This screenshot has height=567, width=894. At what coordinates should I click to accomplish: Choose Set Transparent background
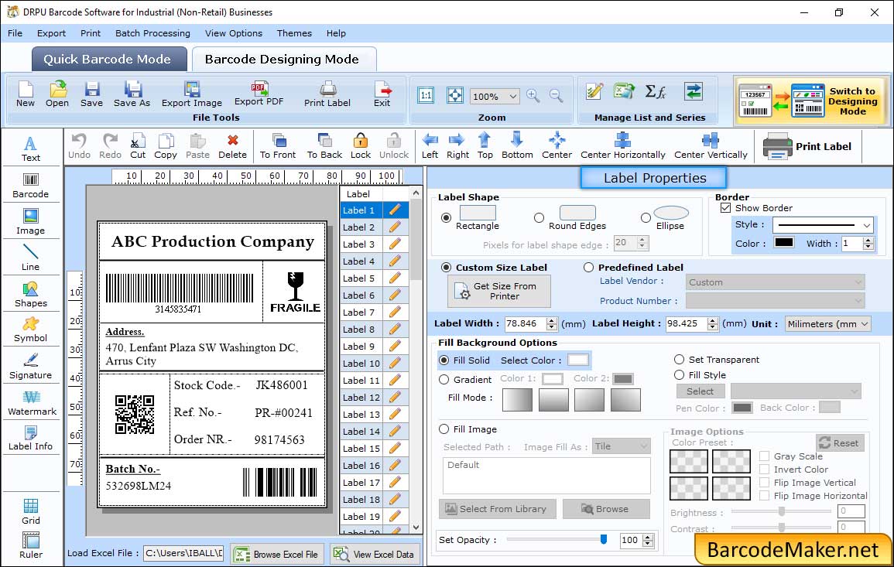(679, 360)
